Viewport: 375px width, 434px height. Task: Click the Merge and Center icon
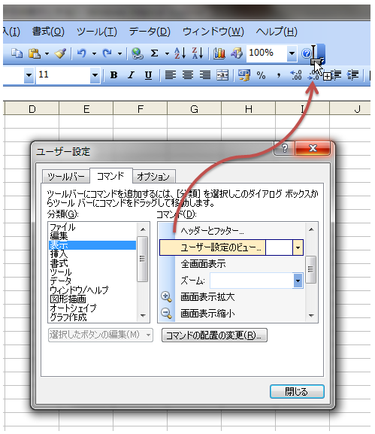click(x=222, y=75)
